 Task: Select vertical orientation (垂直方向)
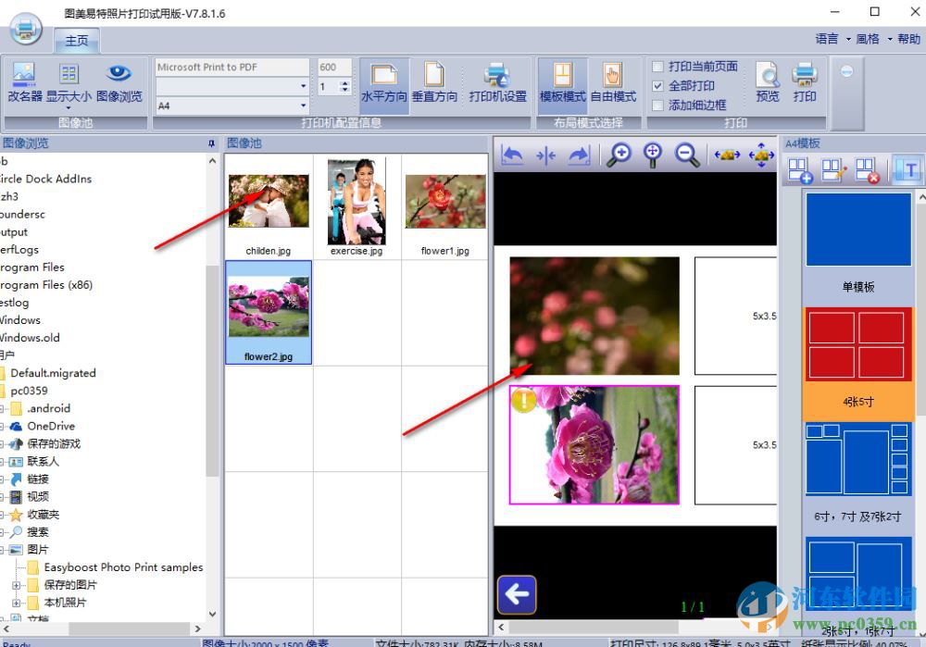coord(434,82)
